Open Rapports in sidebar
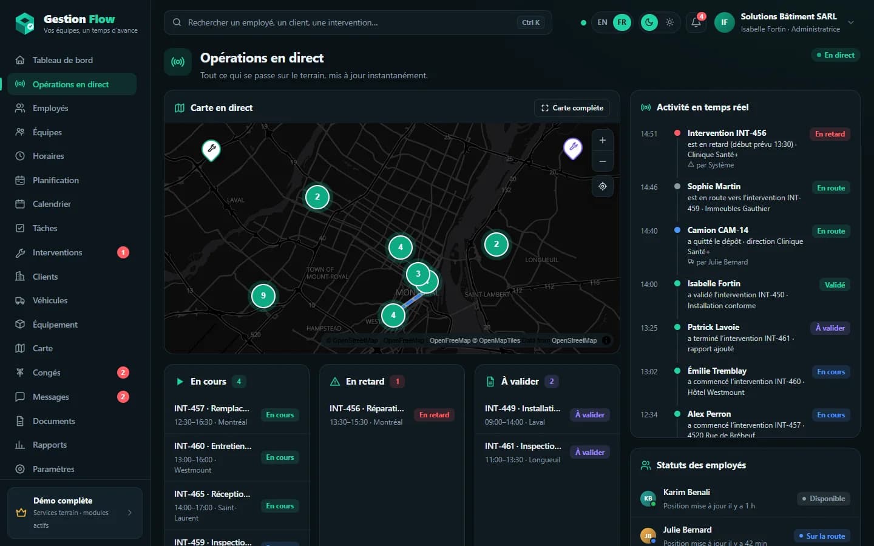 coord(72,445)
